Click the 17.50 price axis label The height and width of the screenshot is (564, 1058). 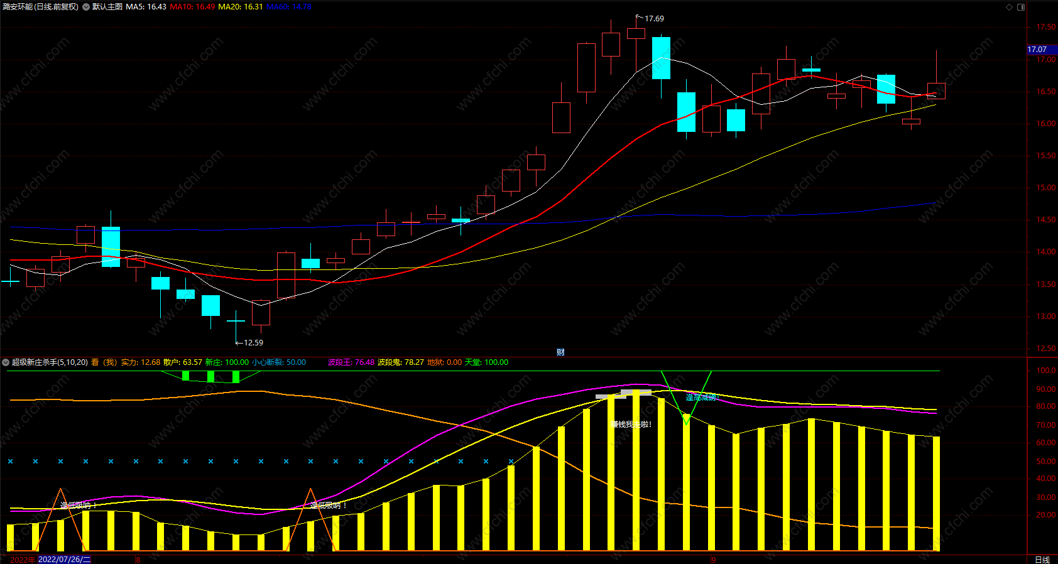pos(1045,28)
